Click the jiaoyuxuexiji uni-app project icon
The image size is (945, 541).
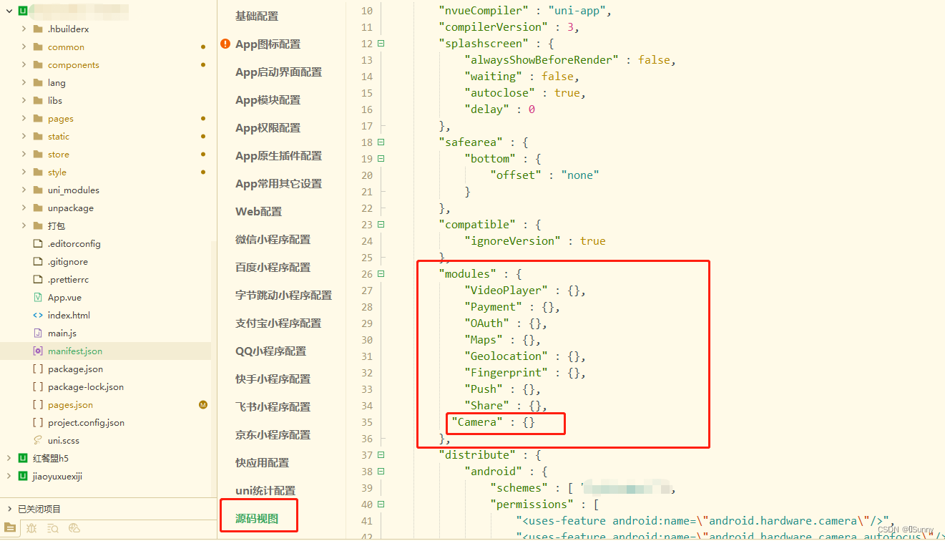23,476
